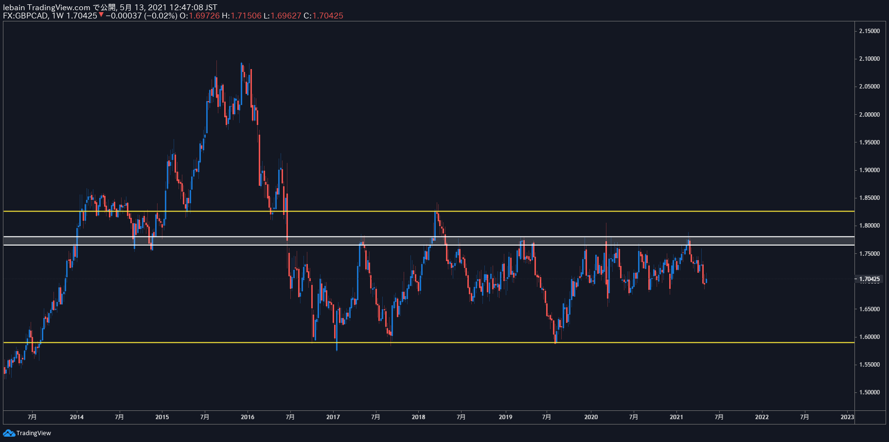Click the TradingView brand text
889x442 pixels.
pos(34,433)
